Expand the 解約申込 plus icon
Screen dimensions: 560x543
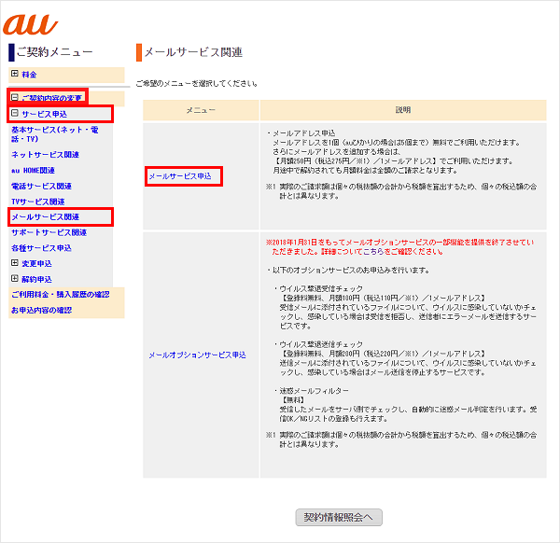15,279
